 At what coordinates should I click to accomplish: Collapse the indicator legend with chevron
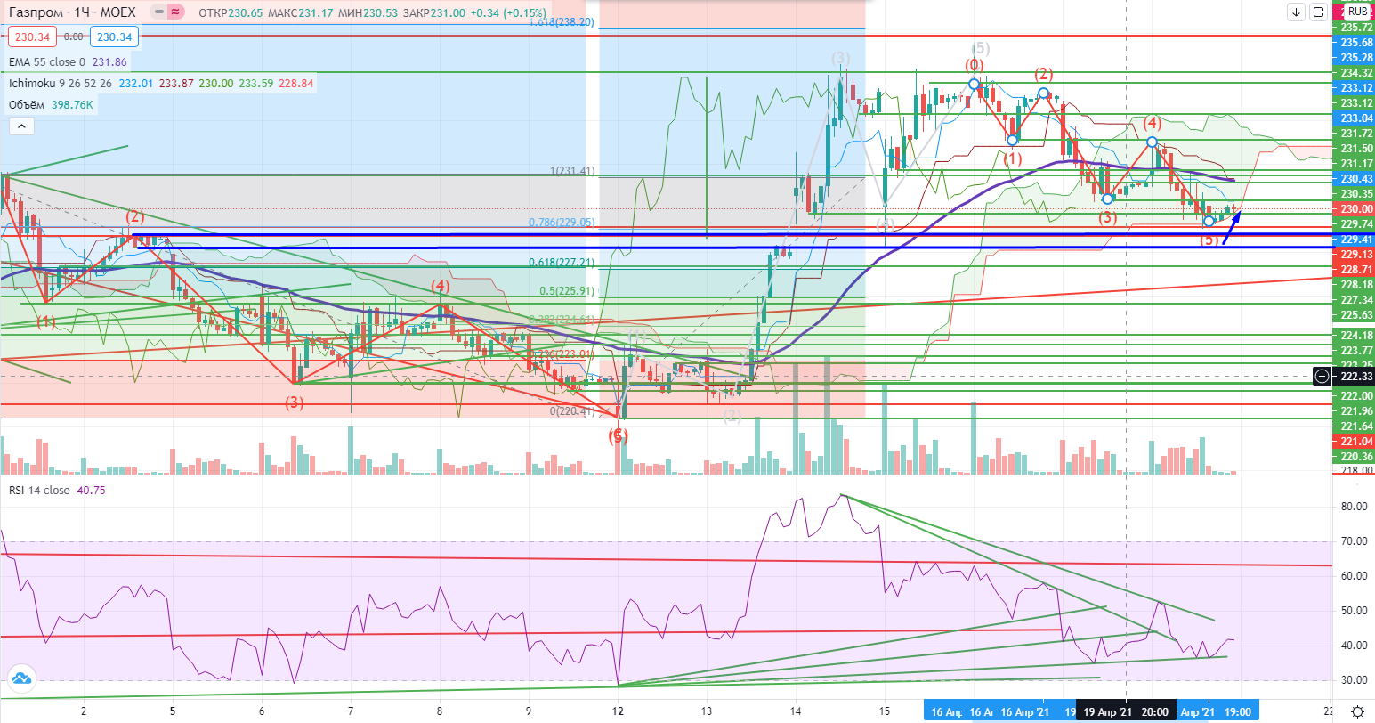coord(21,126)
